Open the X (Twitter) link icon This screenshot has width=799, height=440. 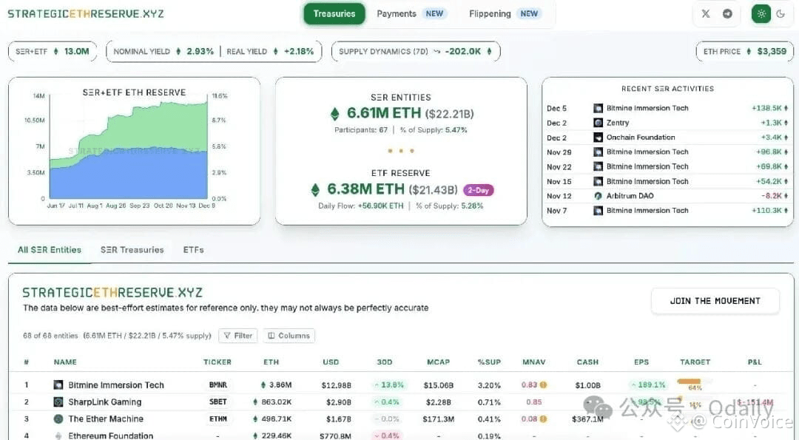point(706,14)
